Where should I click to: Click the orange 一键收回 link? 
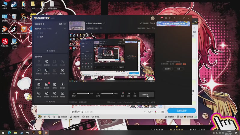178,64
